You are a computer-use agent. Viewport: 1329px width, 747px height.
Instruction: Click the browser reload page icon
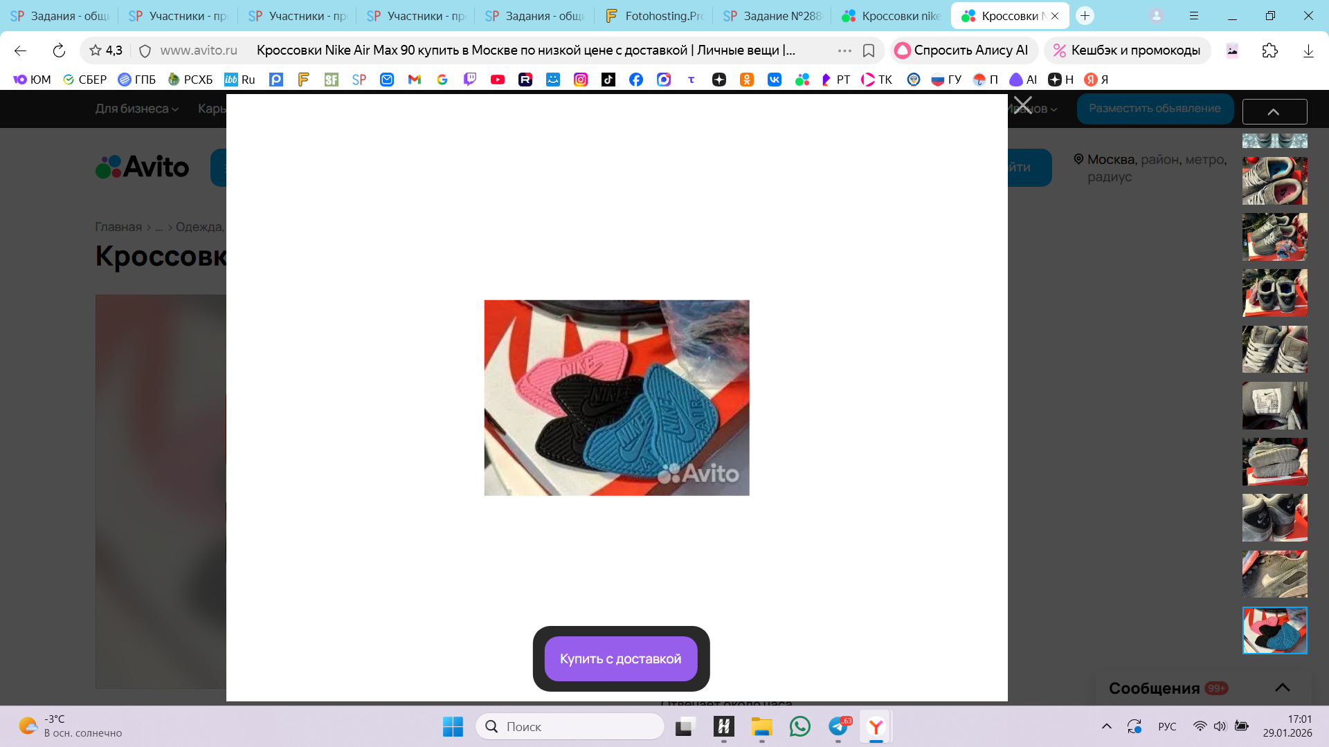(59, 50)
